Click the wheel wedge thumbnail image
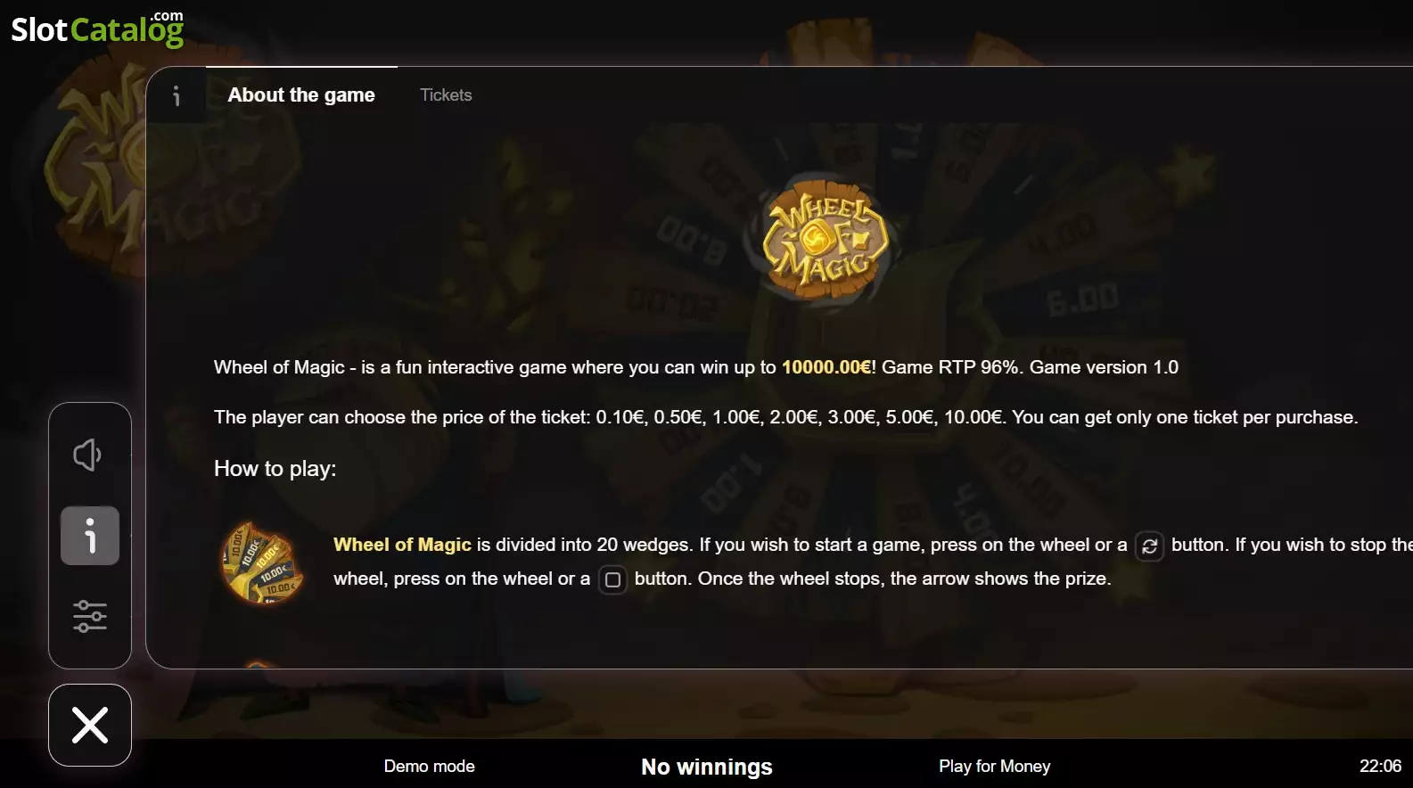The height and width of the screenshot is (788, 1413). coord(262,562)
